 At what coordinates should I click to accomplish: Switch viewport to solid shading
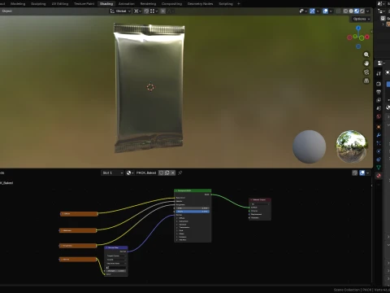click(x=351, y=11)
